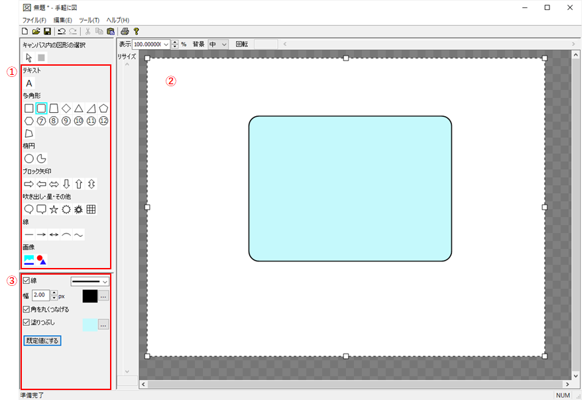Viewport: 582px width, 400px height.
Task: Click the line width 幅 input field
Action: [41, 295]
